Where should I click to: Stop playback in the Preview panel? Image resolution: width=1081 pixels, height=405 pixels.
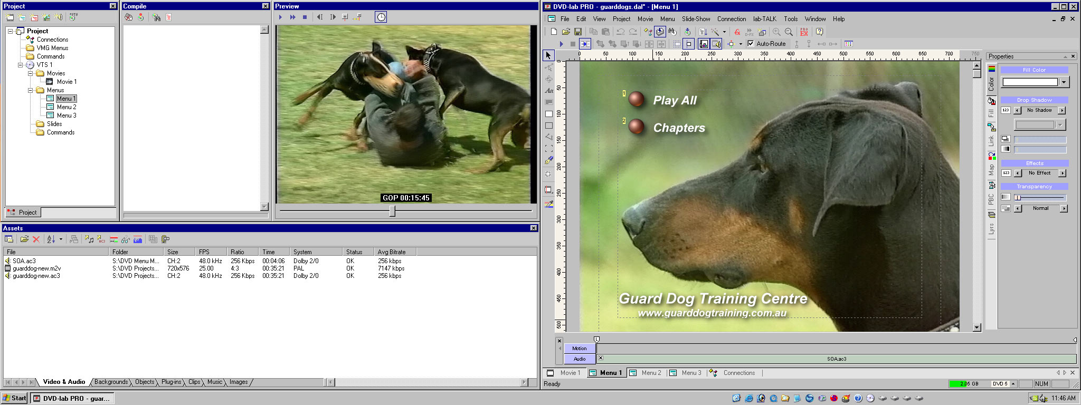pyautogui.click(x=305, y=17)
